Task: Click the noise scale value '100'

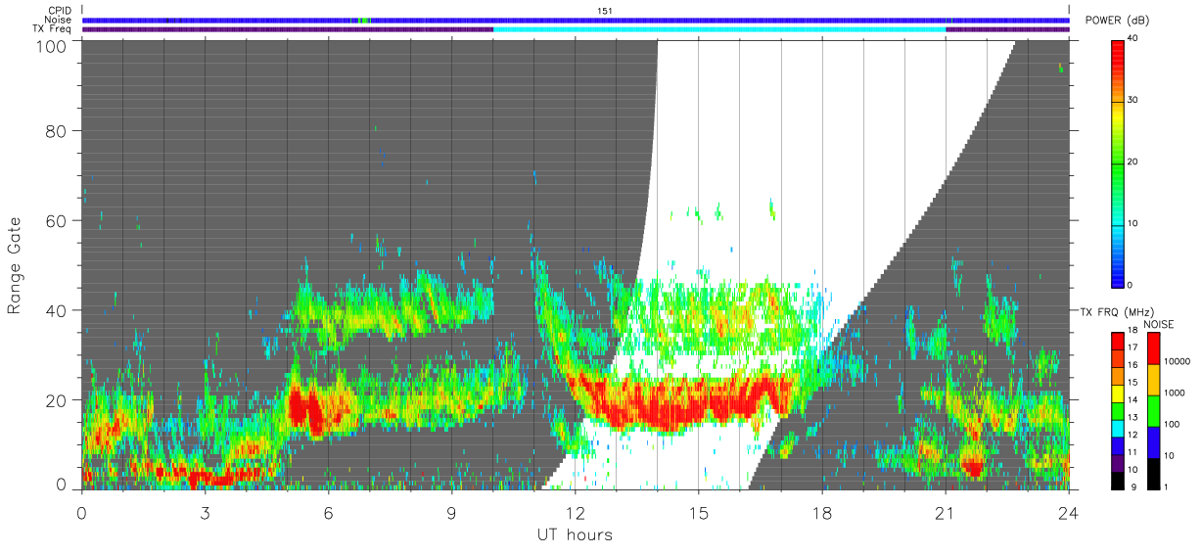Action: pos(1173,424)
